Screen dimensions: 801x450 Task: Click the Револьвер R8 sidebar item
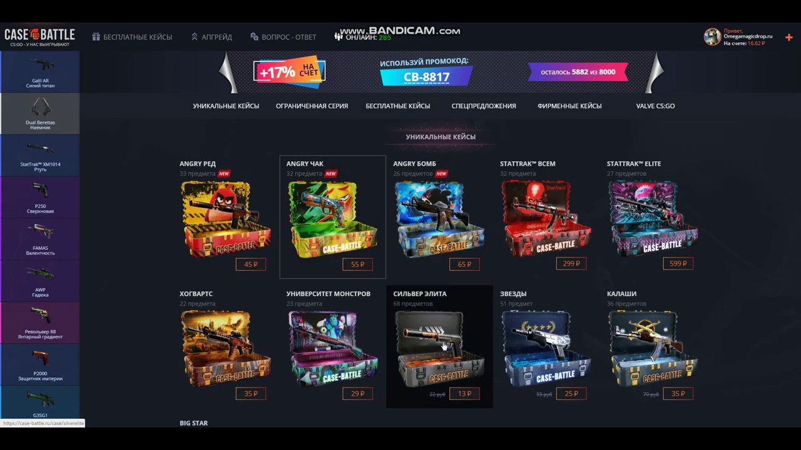click(x=40, y=323)
